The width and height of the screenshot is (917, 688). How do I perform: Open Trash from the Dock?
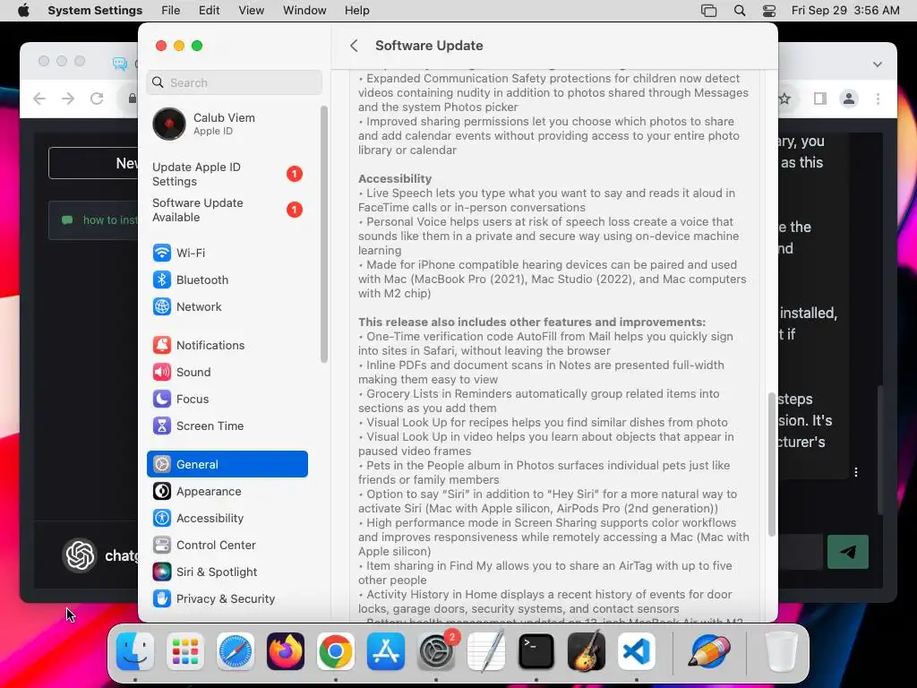click(x=782, y=651)
